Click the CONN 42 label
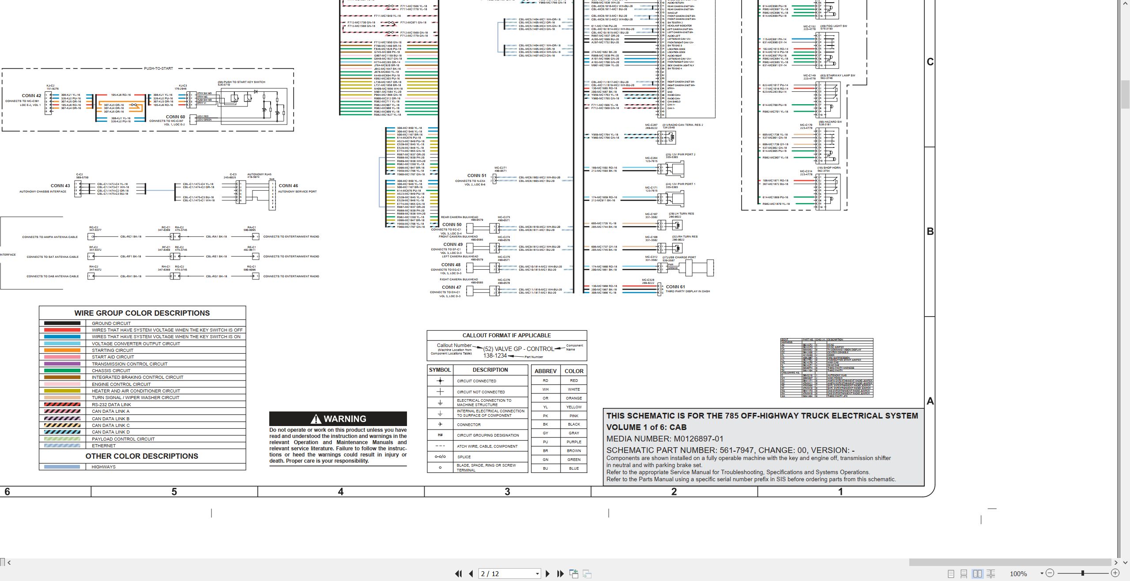This screenshot has height=581, width=1130. pyautogui.click(x=32, y=95)
